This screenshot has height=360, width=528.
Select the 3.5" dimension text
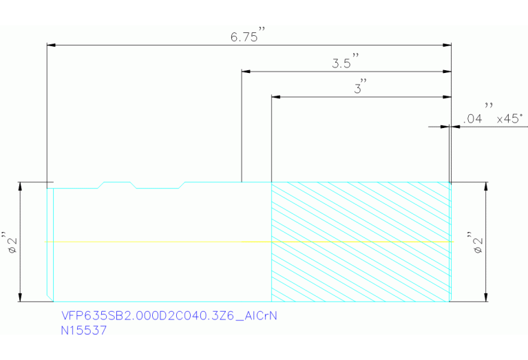click(x=346, y=61)
